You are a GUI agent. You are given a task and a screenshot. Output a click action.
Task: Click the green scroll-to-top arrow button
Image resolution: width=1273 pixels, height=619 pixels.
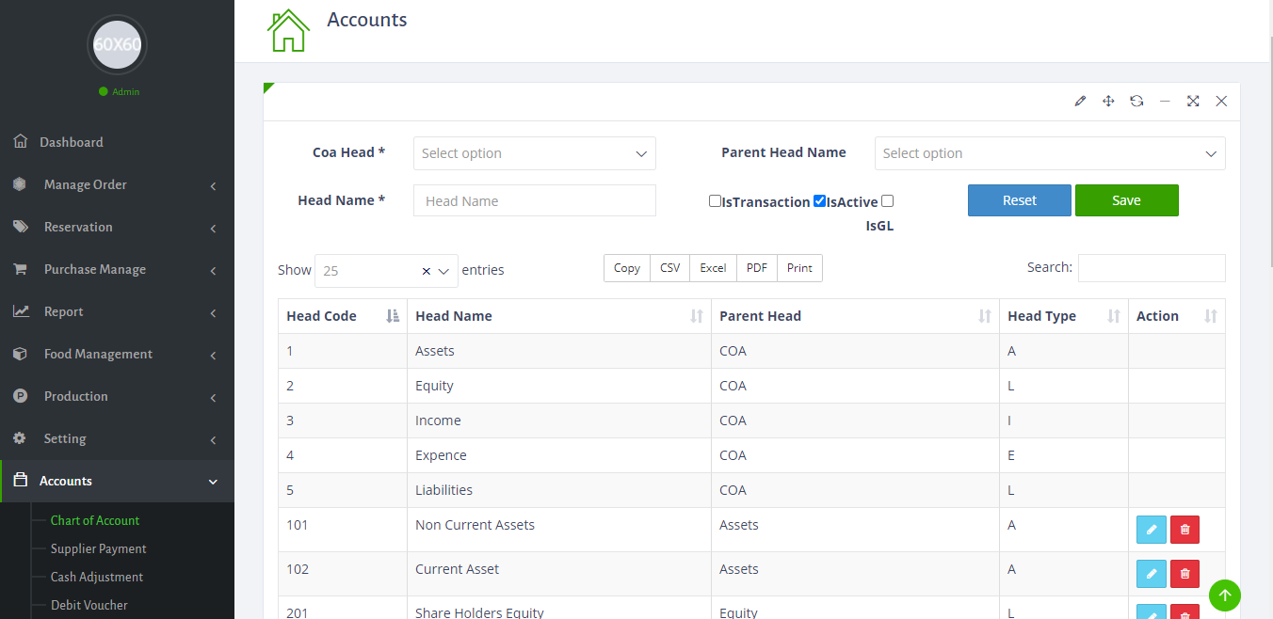[1225, 595]
